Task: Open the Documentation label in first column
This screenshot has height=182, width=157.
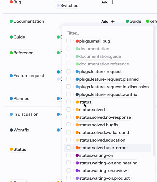Action: click(x=27, y=21)
